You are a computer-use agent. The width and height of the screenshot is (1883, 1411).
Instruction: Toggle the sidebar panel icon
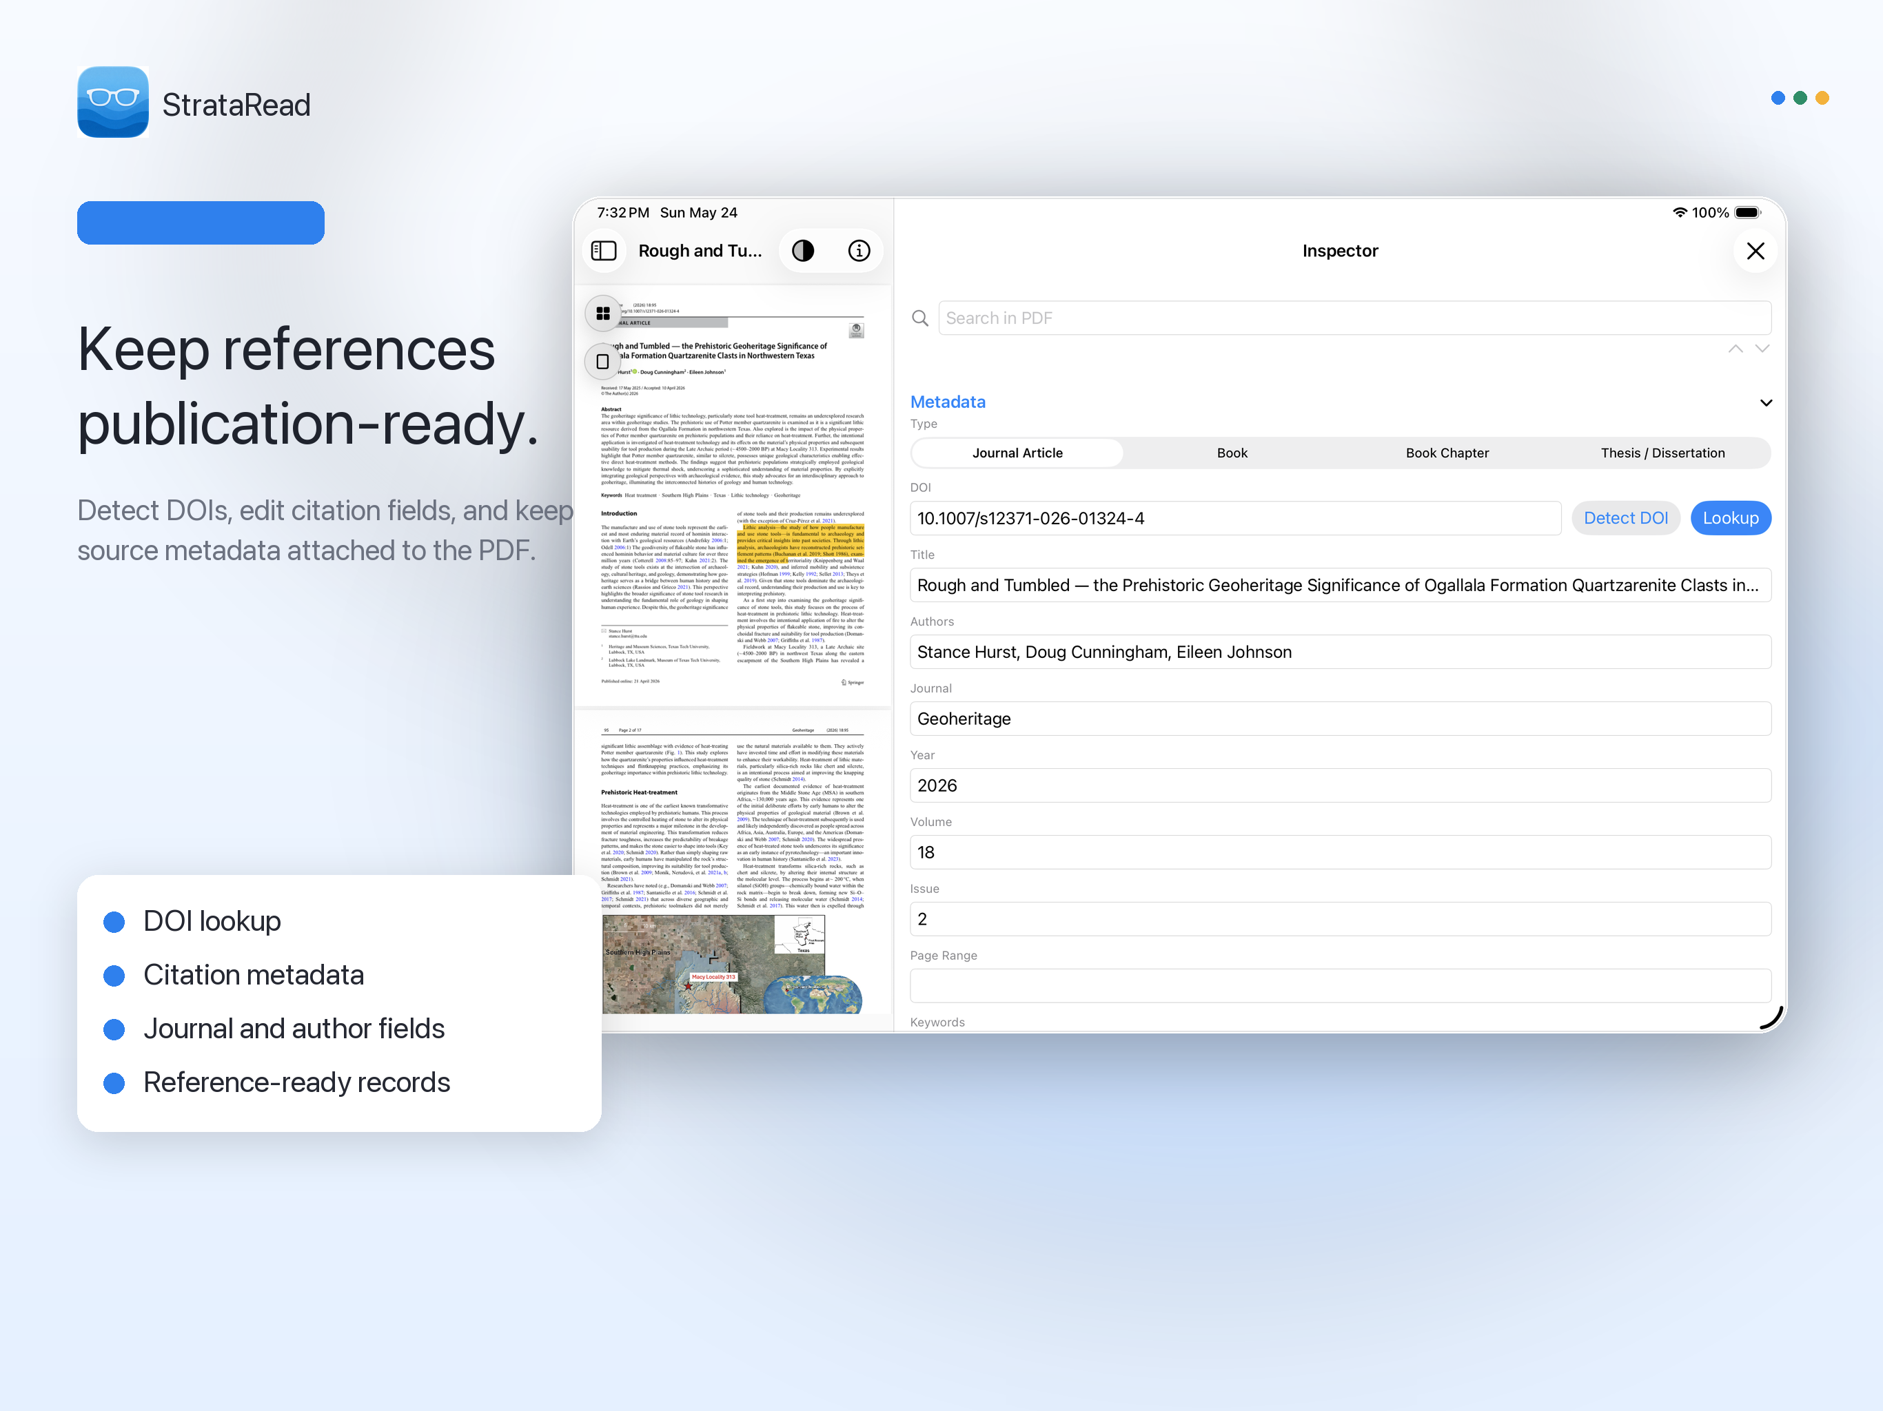[x=604, y=251]
